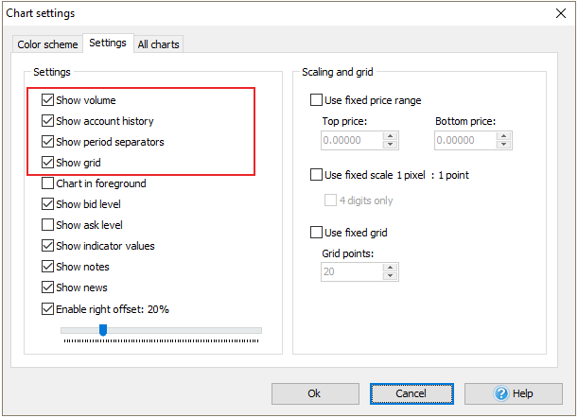This screenshot has height=418, width=578.
Task: Disable the Show news checkbox
Action: tap(48, 287)
